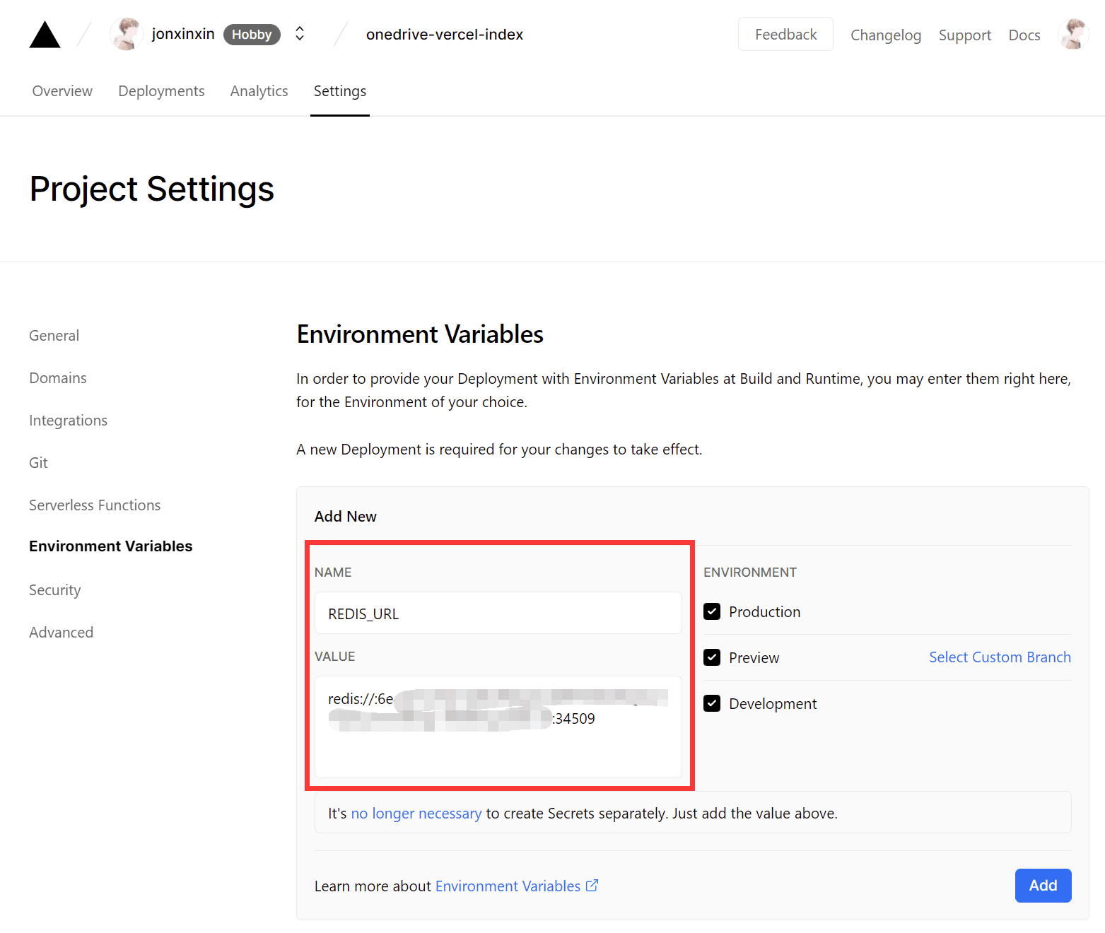Switch to the Analytics tab
This screenshot has width=1105, height=933.
click(259, 91)
